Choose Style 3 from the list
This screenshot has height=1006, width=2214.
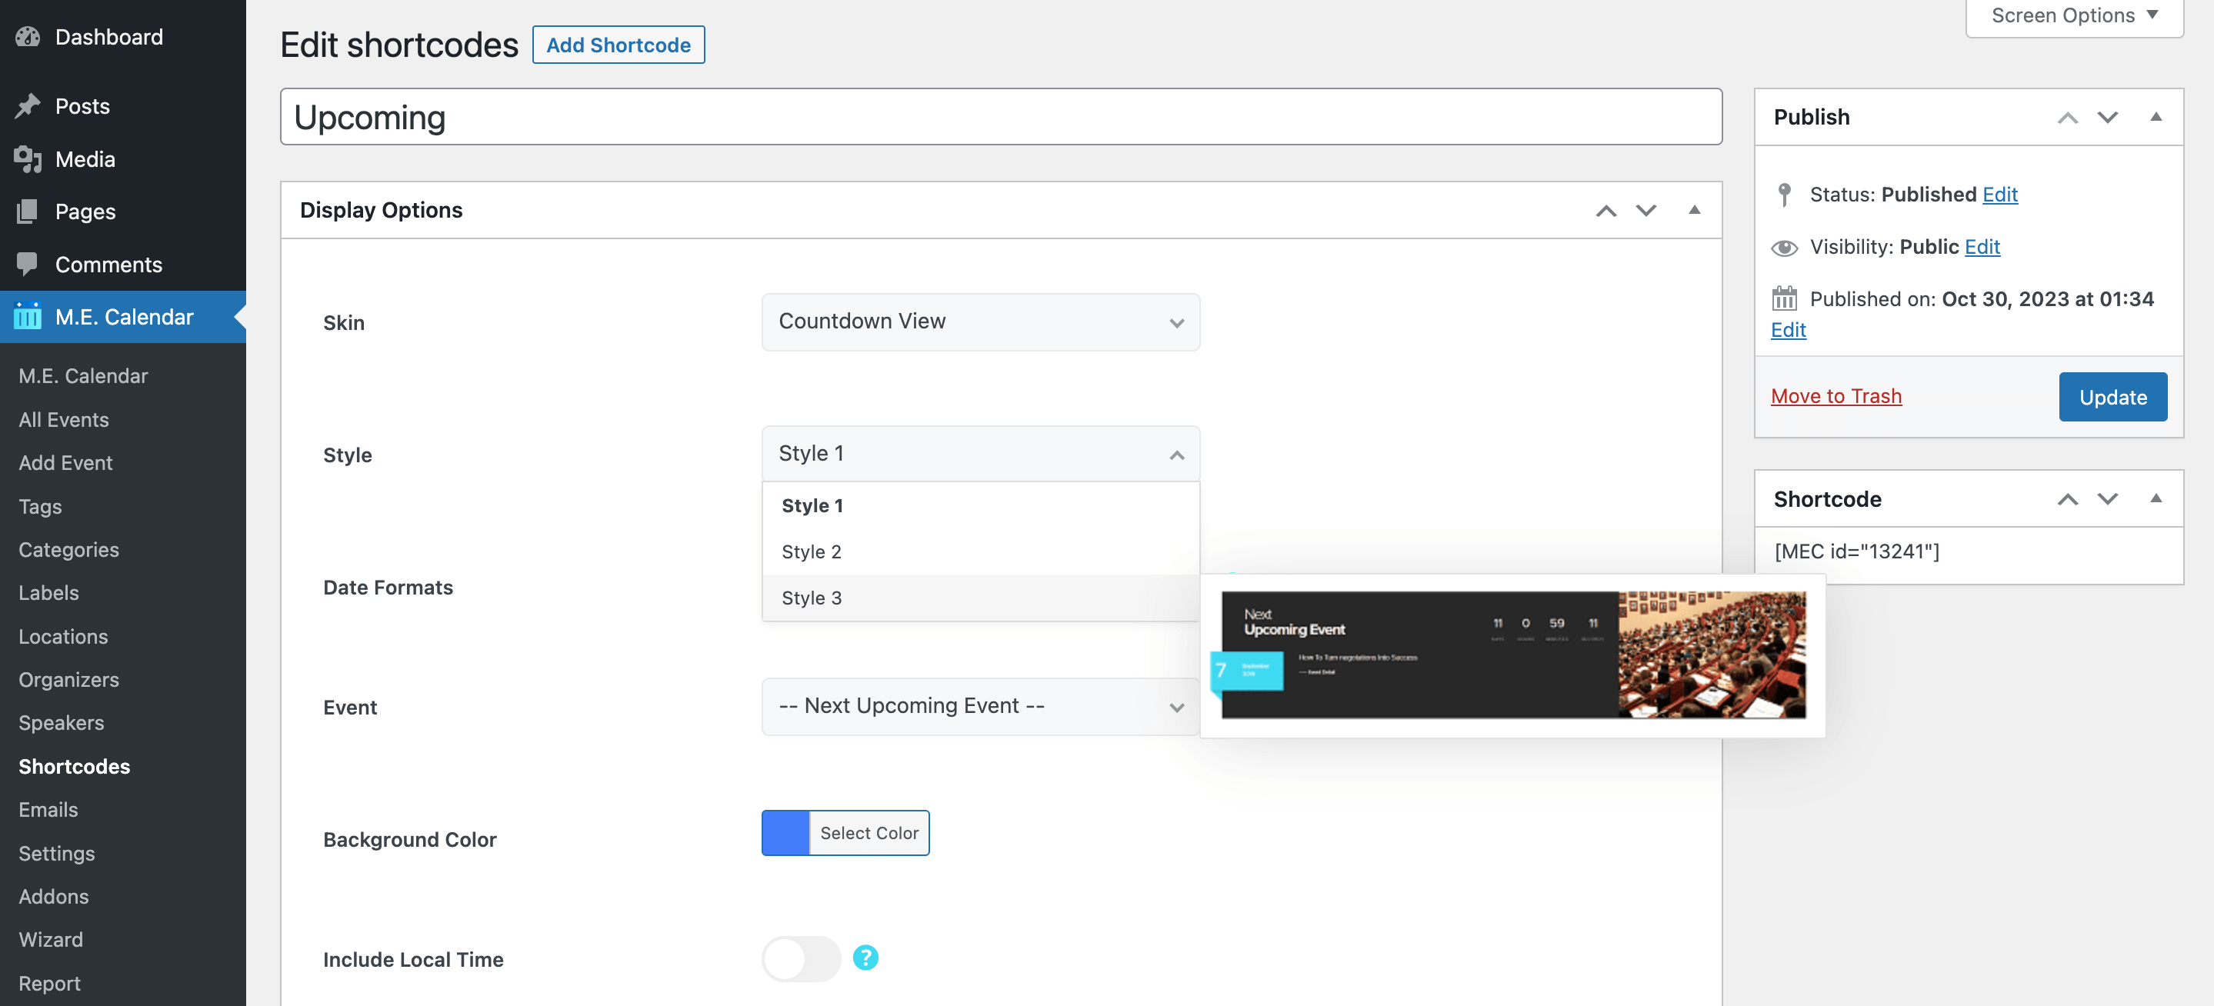[x=812, y=598]
